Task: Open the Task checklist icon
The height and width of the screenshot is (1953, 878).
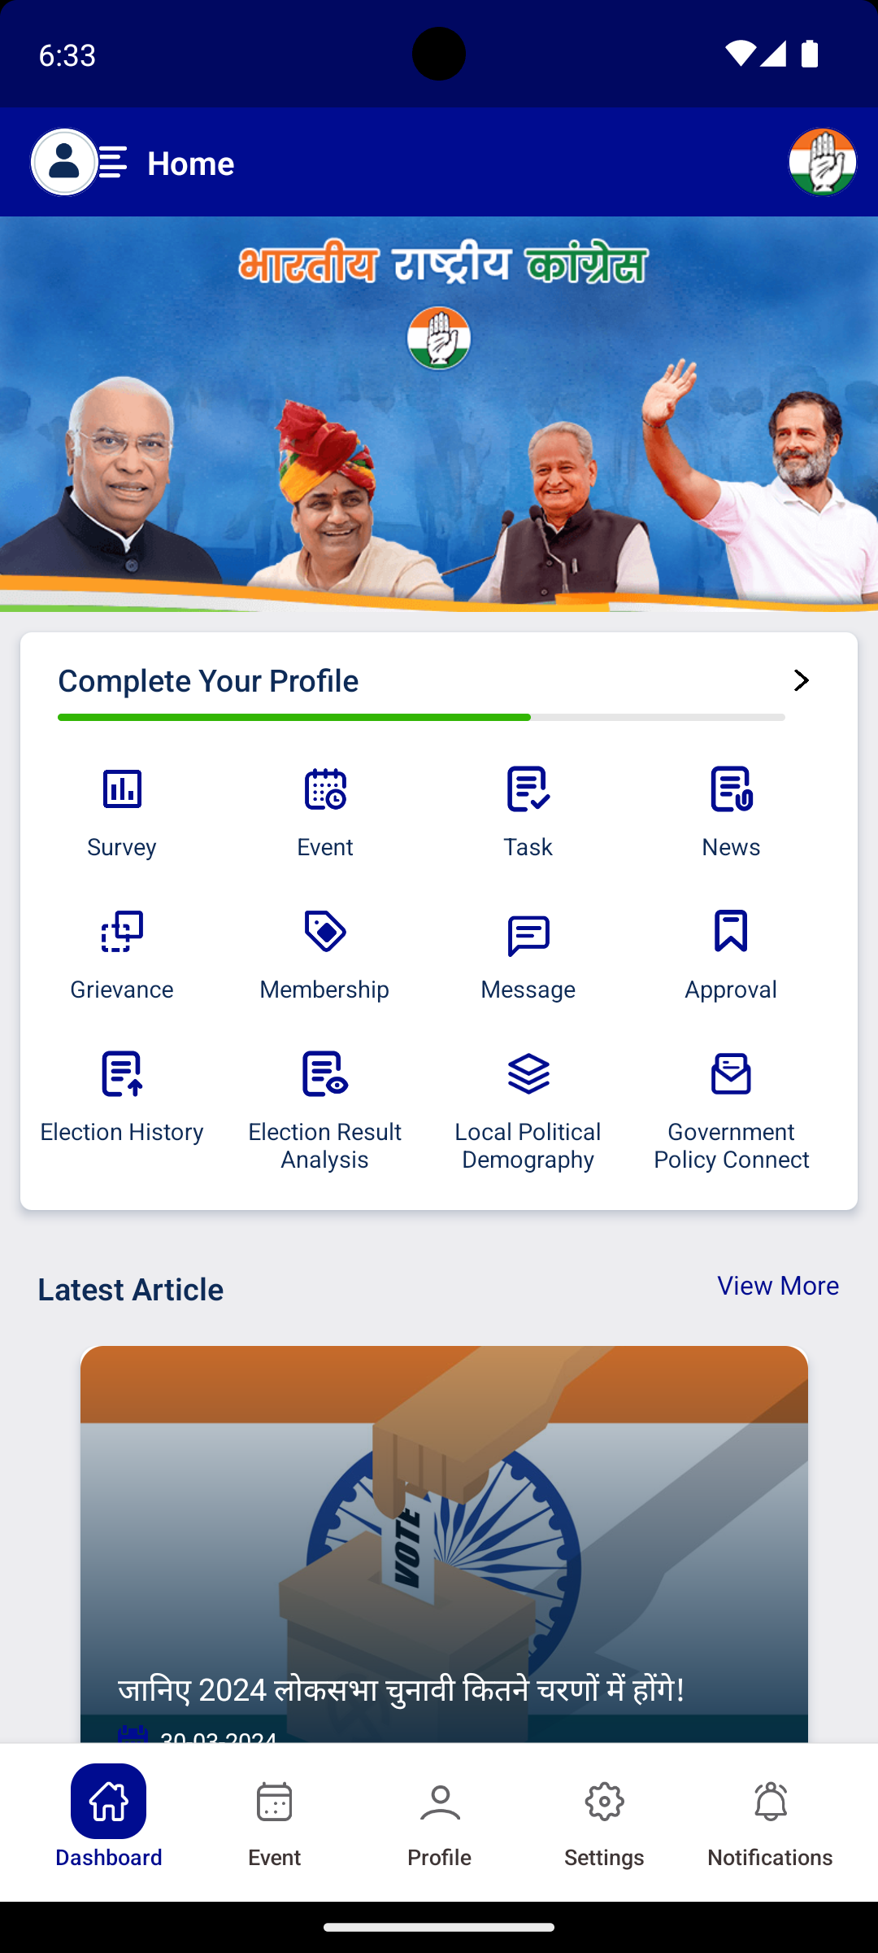Action: click(x=528, y=789)
